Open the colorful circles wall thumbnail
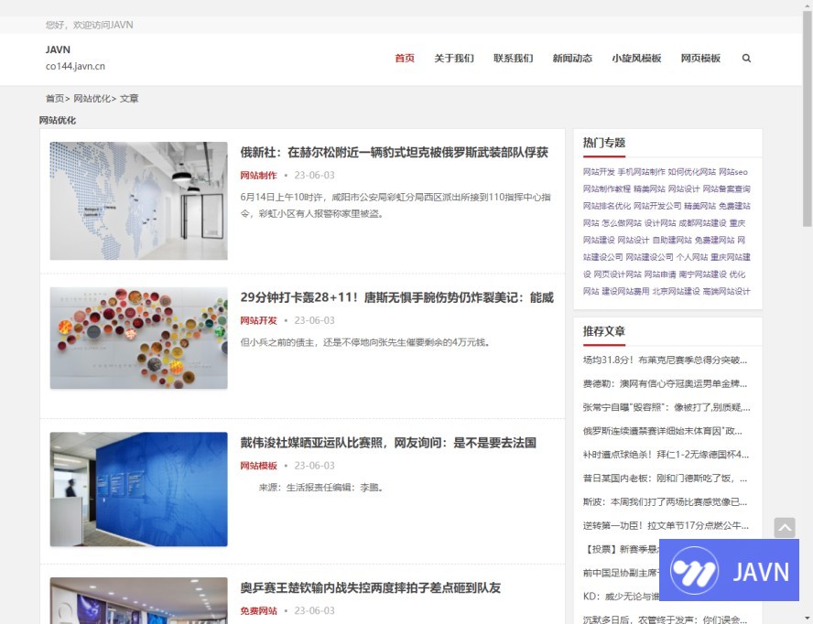This screenshot has height=624, width=813. (x=138, y=338)
